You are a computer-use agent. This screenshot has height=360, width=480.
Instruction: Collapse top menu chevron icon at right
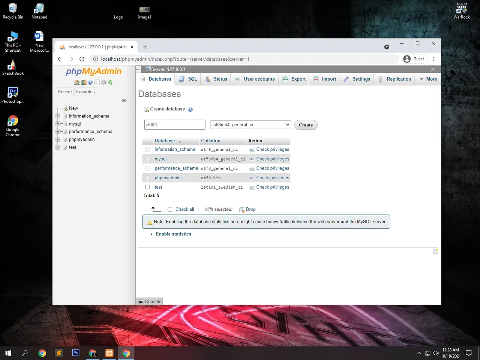[433, 69]
